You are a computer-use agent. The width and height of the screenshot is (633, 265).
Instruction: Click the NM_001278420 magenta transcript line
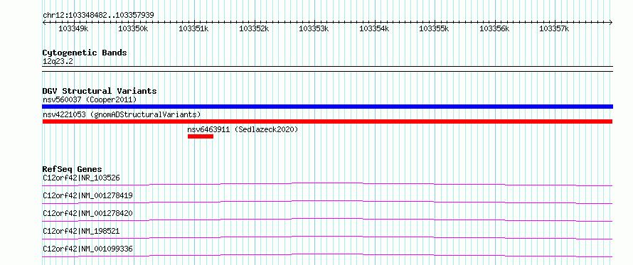327,220
